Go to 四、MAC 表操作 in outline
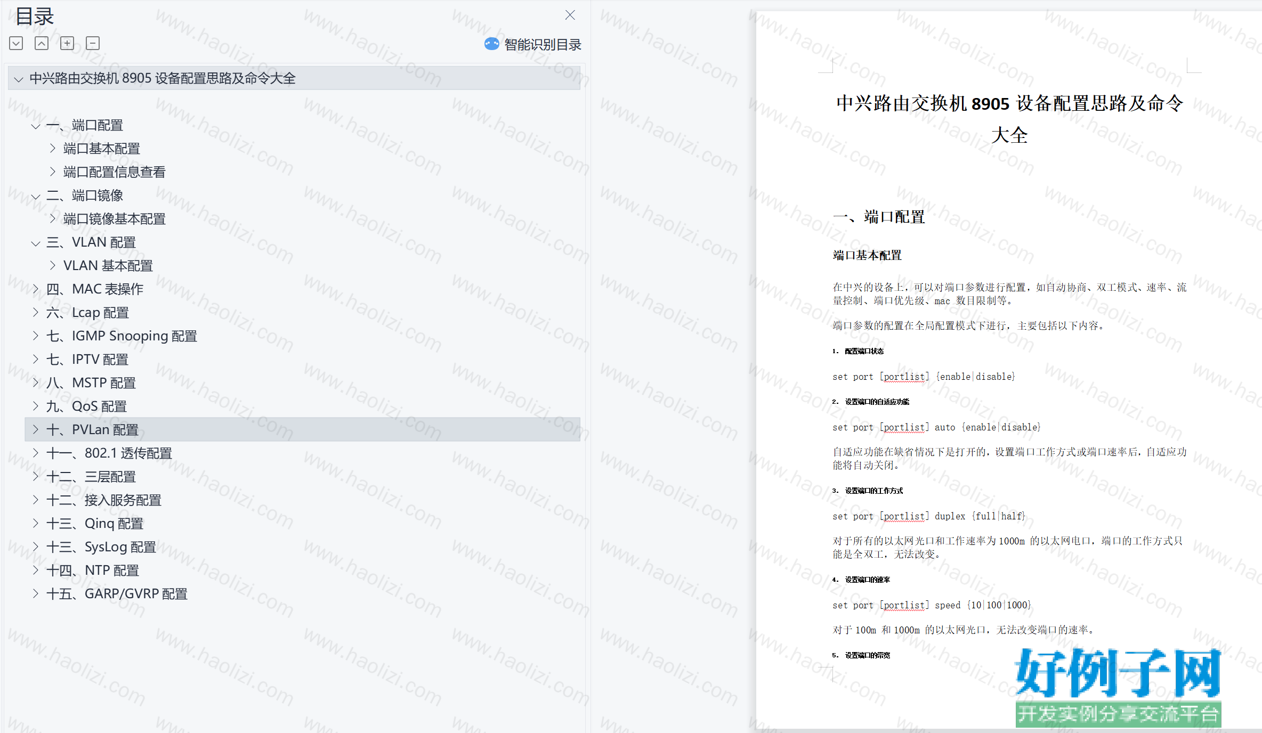This screenshot has height=733, width=1262. tap(95, 289)
